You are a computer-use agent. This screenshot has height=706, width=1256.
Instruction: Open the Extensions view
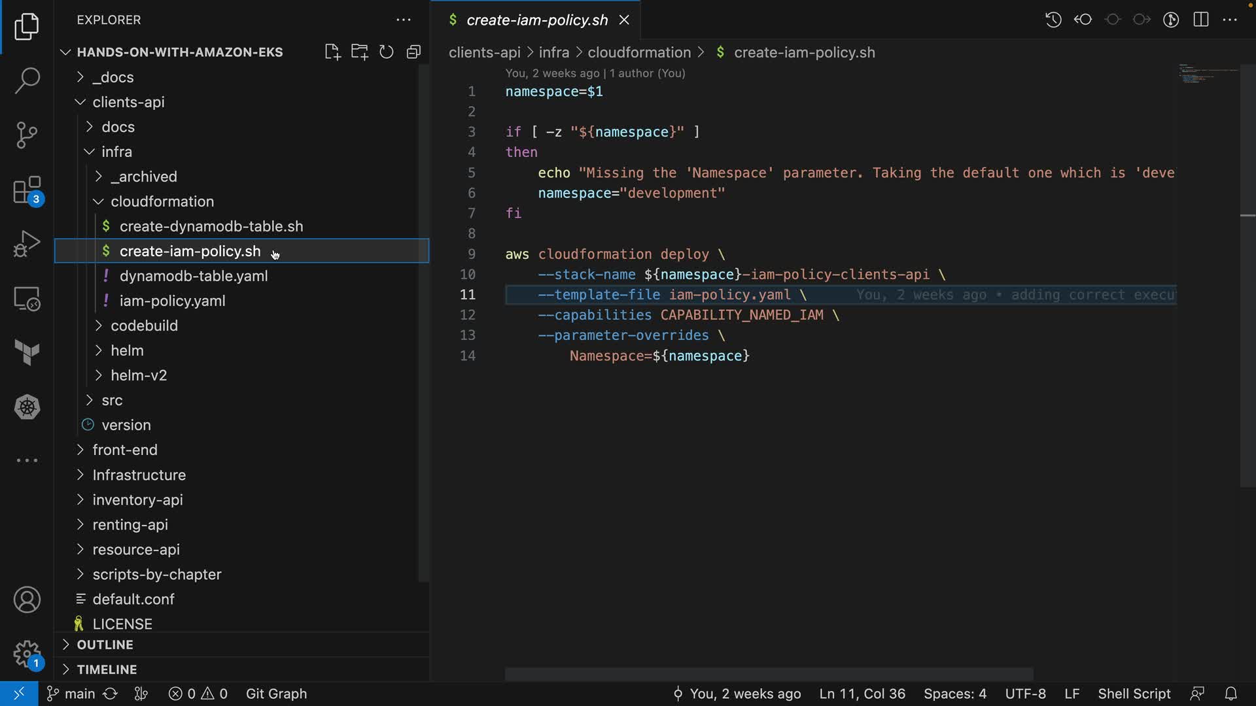pyautogui.click(x=27, y=191)
